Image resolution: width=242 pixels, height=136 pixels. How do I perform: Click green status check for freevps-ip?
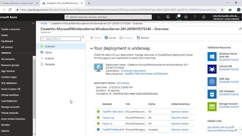click(98, 124)
